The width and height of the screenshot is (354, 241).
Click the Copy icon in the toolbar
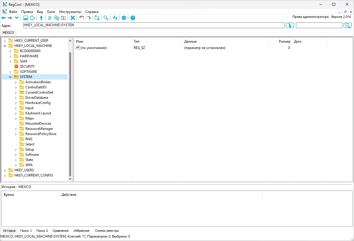57,18
